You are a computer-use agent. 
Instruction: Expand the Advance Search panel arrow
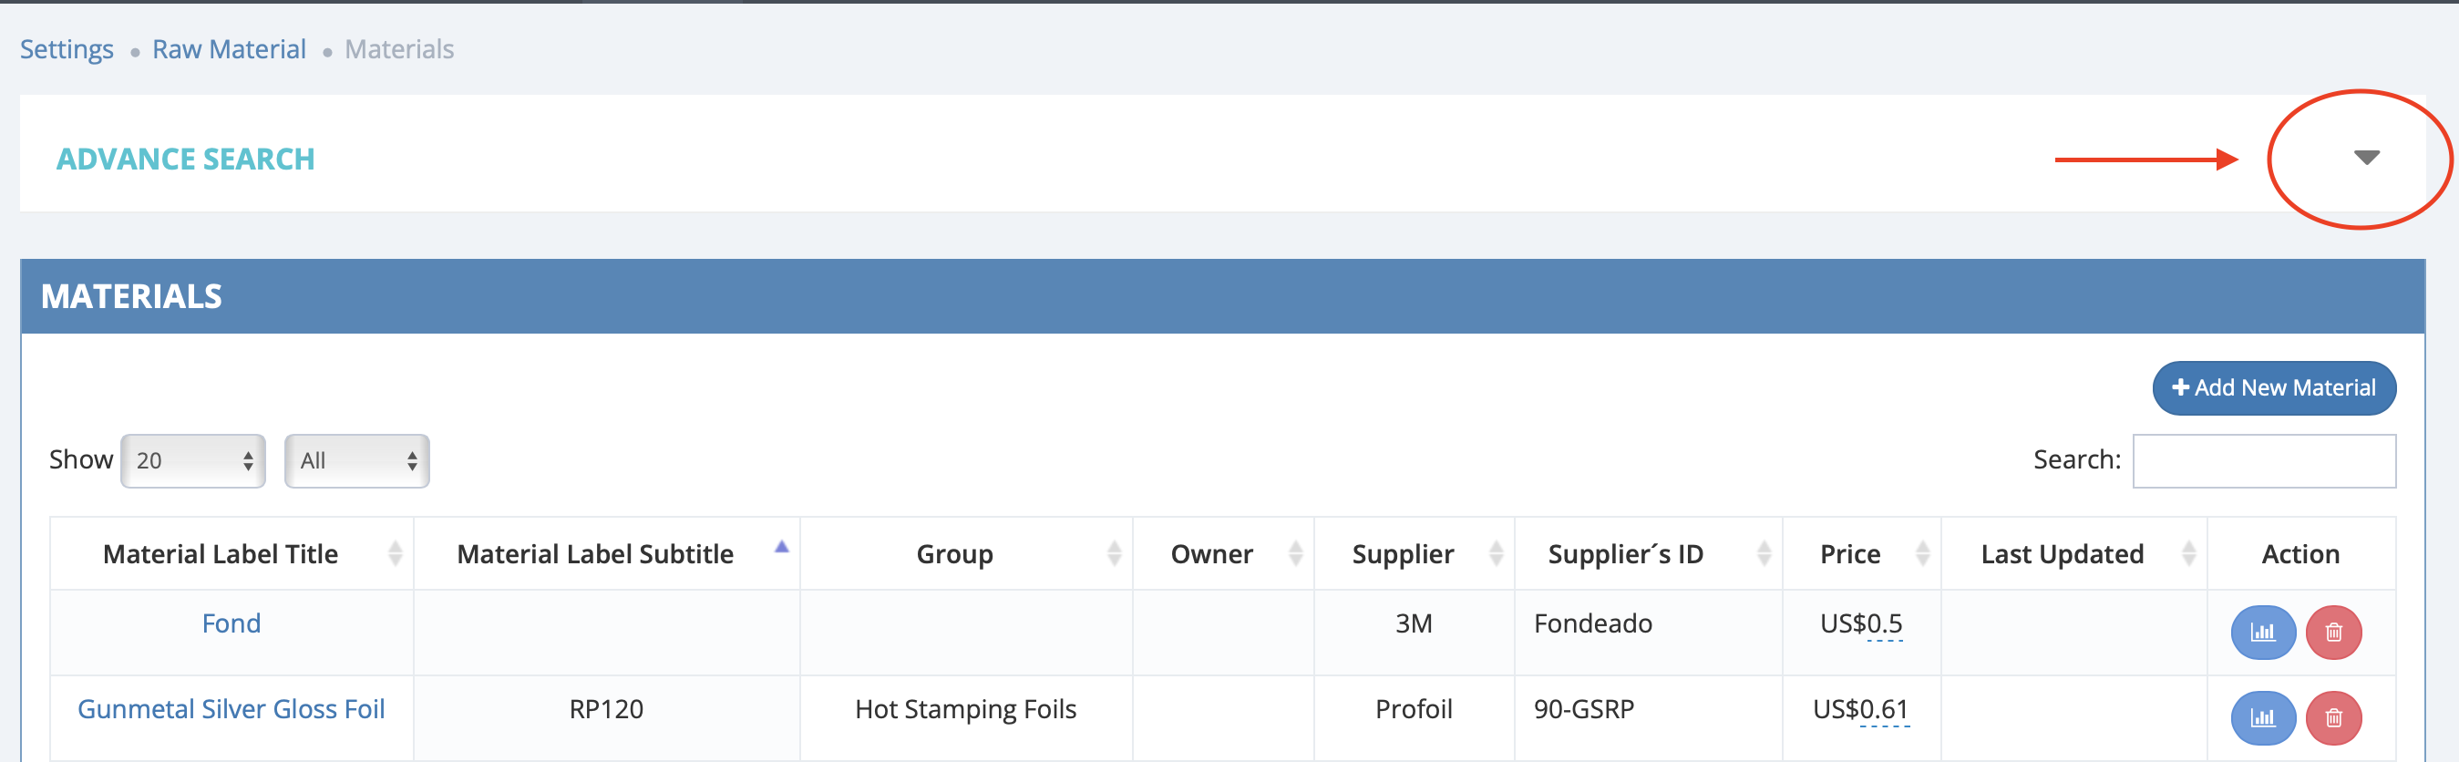2365,158
